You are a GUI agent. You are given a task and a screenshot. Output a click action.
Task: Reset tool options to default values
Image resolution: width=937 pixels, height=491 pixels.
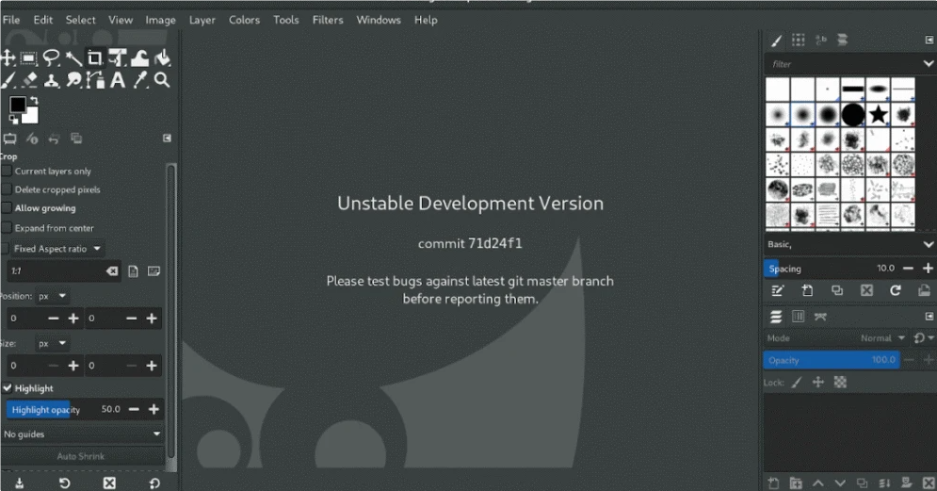(x=154, y=483)
